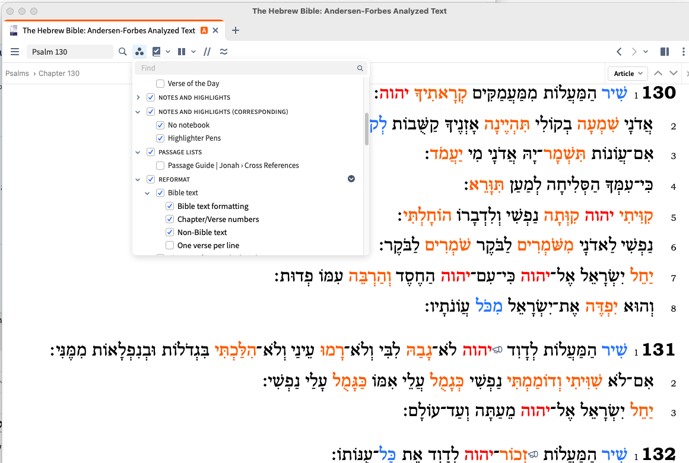Open the three-dot panel menu
Viewport: 689px width, 463px height.
tap(683, 52)
